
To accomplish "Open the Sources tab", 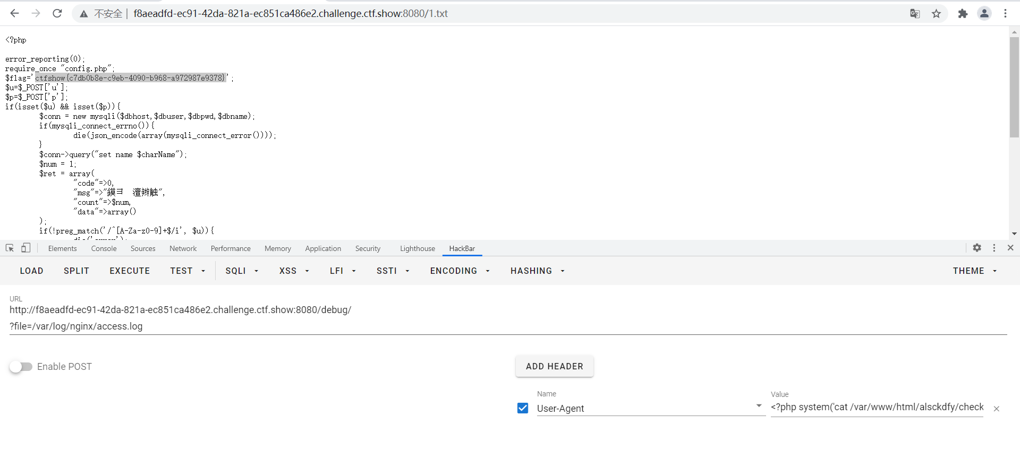I will coord(143,248).
